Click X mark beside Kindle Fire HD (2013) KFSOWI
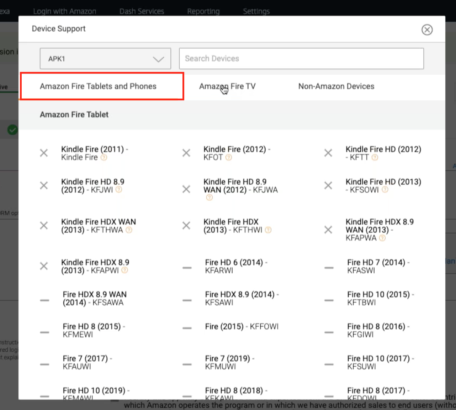456x410 pixels. (x=328, y=185)
